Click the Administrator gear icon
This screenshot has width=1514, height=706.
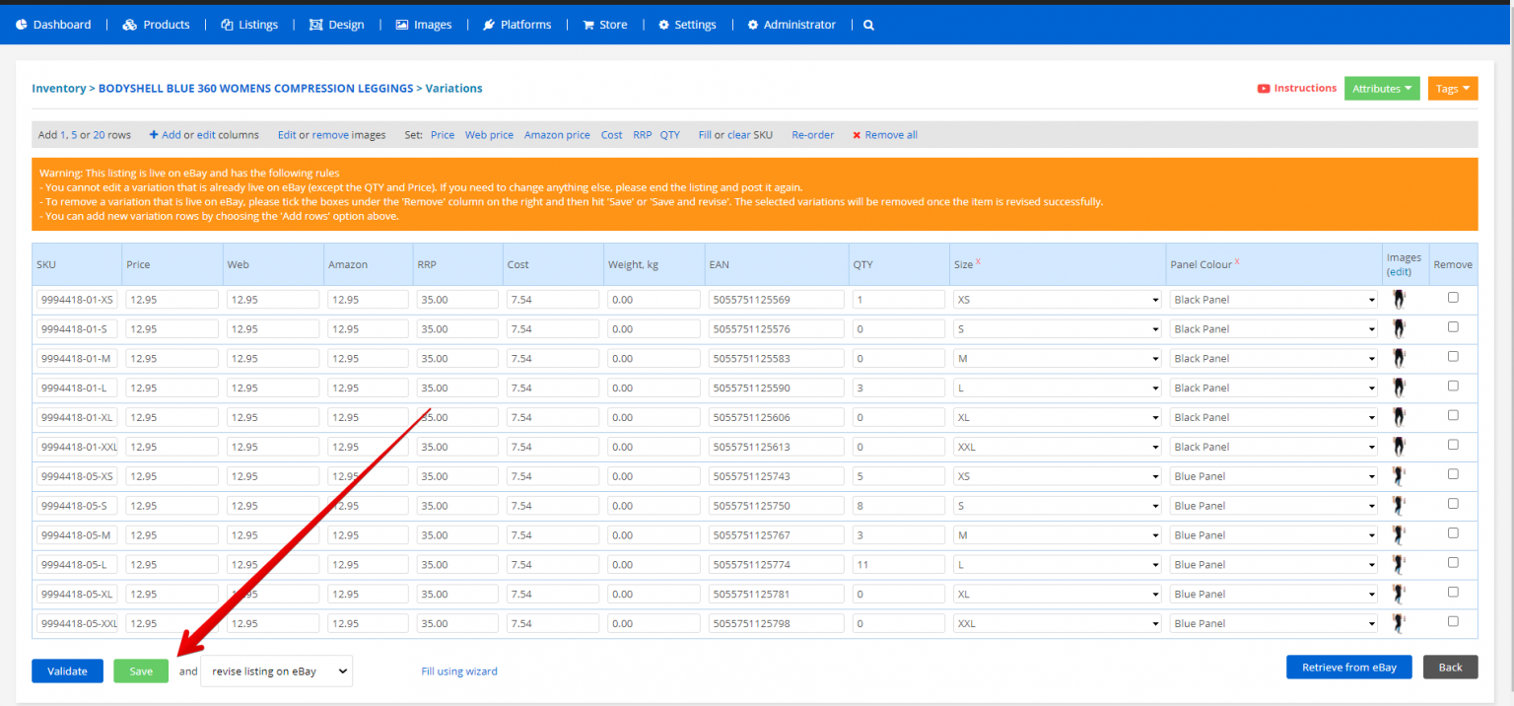pos(753,25)
